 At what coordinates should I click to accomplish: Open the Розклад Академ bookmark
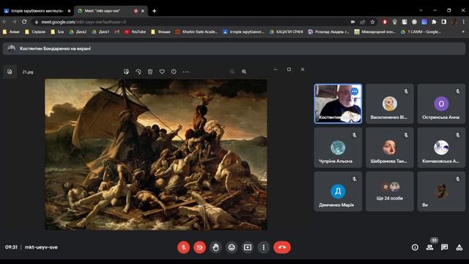[x=329, y=32]
